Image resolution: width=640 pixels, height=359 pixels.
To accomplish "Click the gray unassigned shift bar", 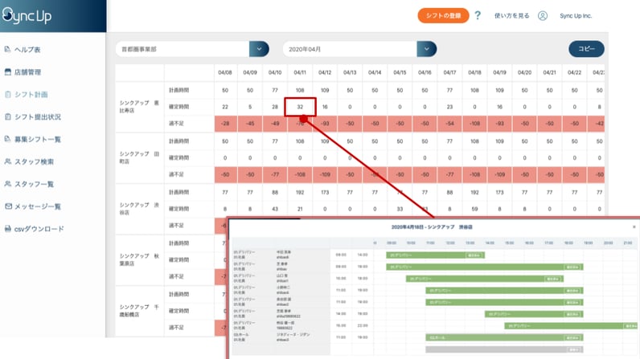I will [504, 349].
